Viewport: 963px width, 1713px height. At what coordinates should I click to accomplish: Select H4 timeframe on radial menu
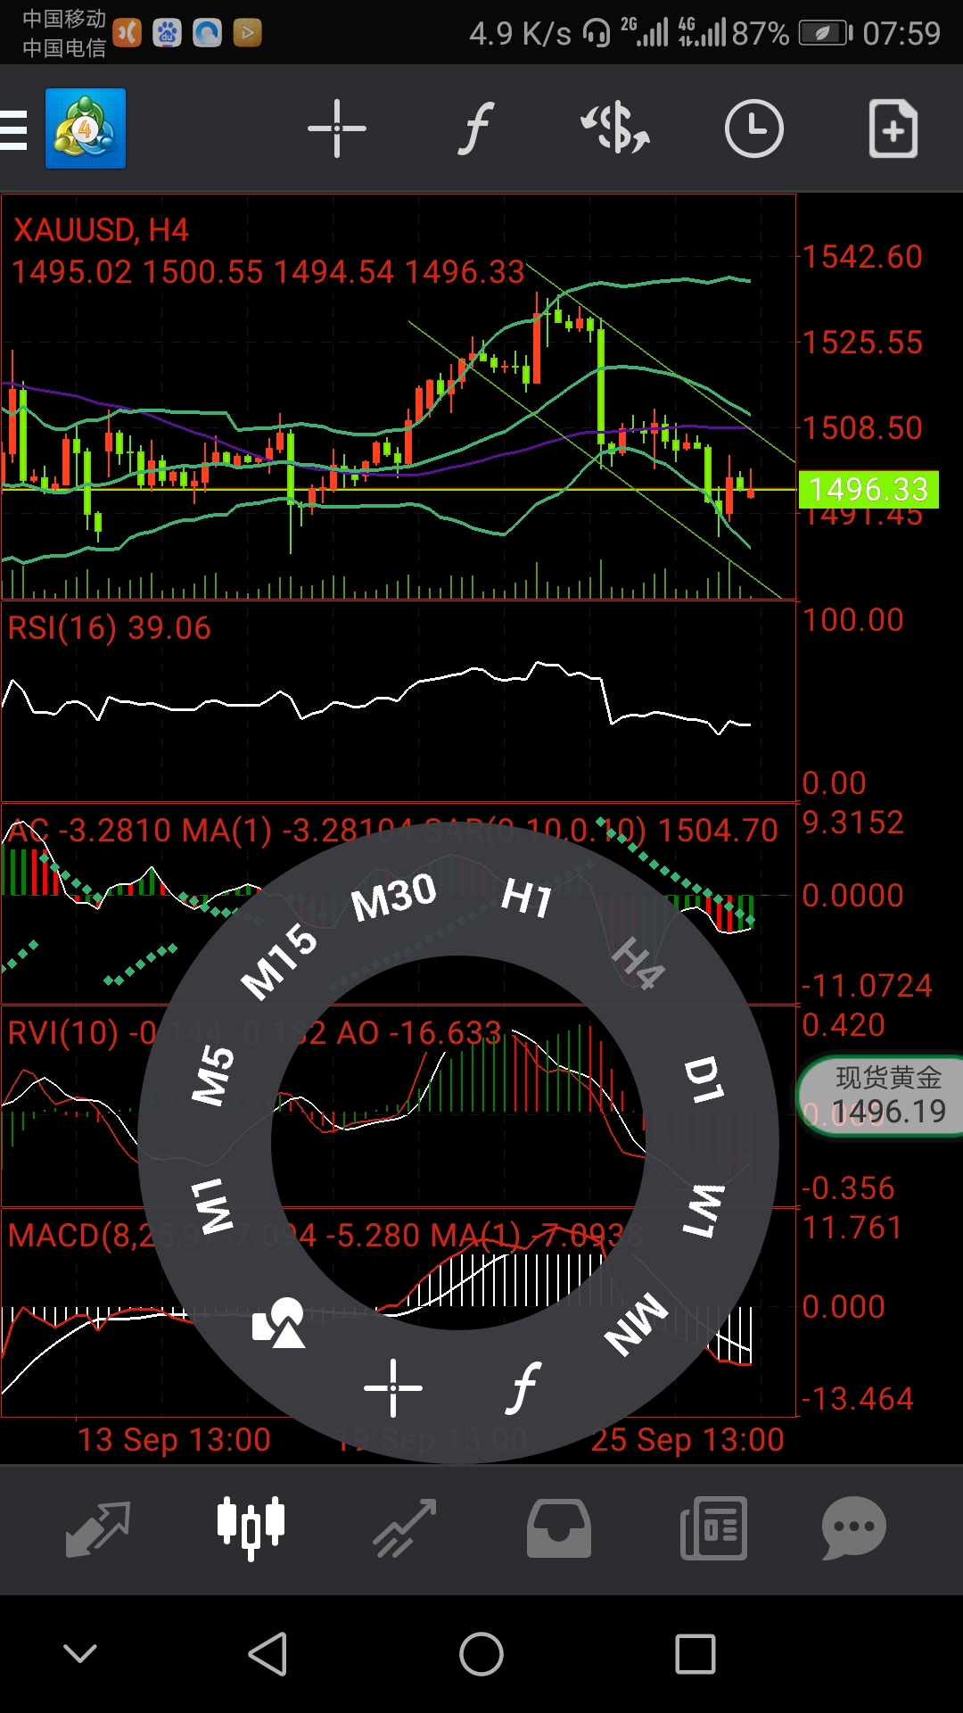[x=639, y=963]
